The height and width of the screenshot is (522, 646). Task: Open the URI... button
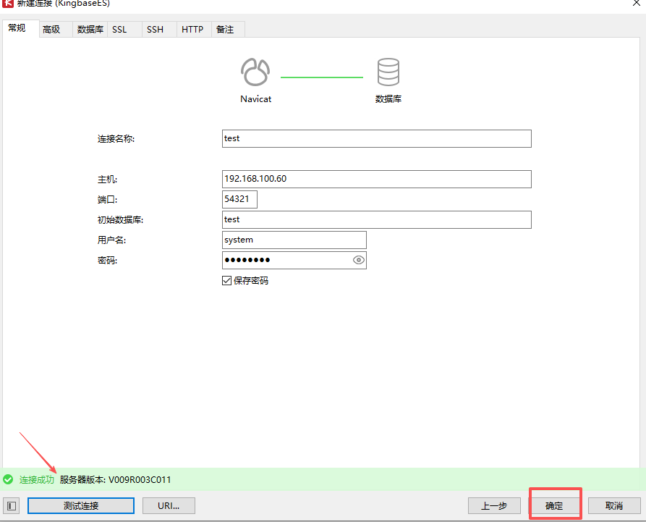(169, 506)
